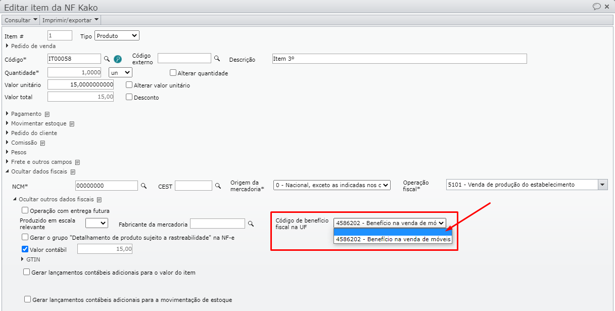Click notes icon next to Pagamento
The image size is (615, 311).
click(x=47, y=114)
